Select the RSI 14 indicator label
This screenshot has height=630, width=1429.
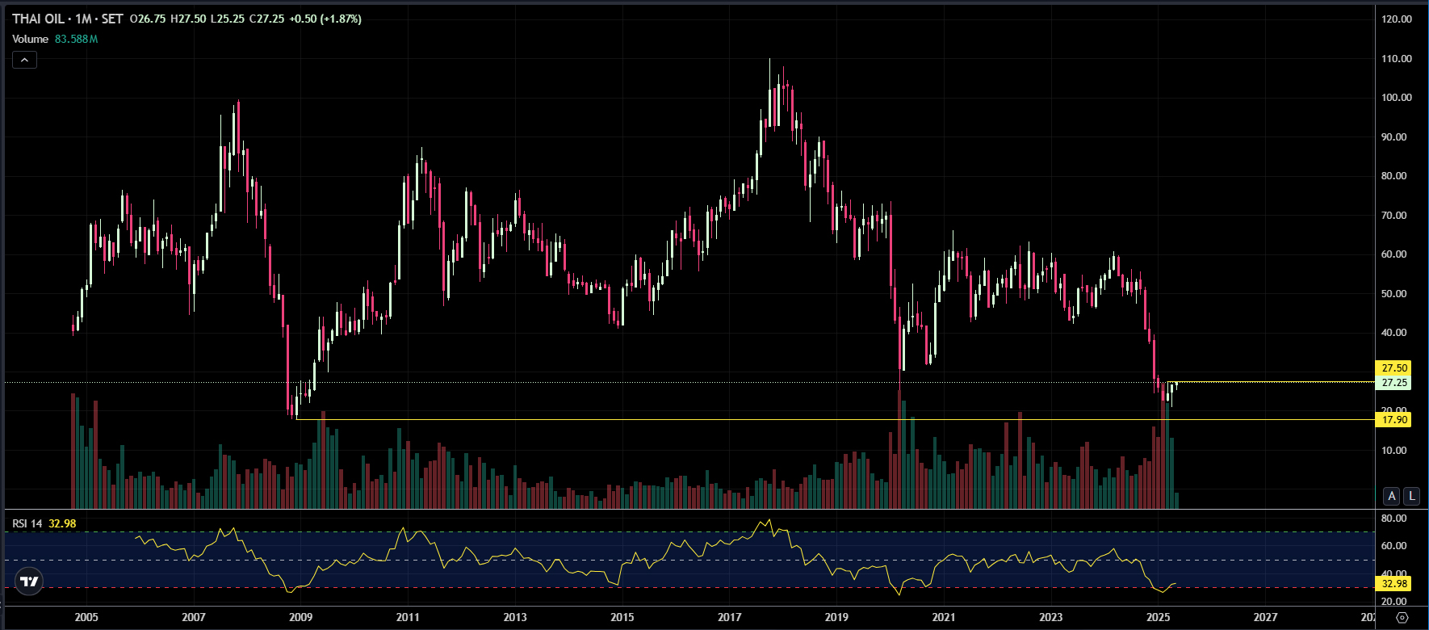tap(27, 523)
